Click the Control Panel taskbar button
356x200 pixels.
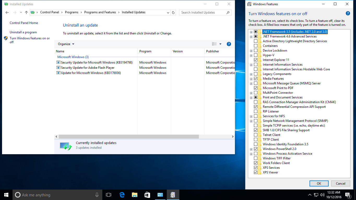[160, 195]
